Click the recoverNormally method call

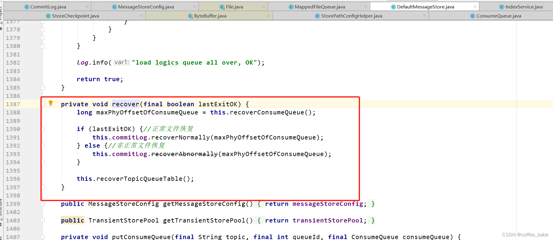coord(180,137)
